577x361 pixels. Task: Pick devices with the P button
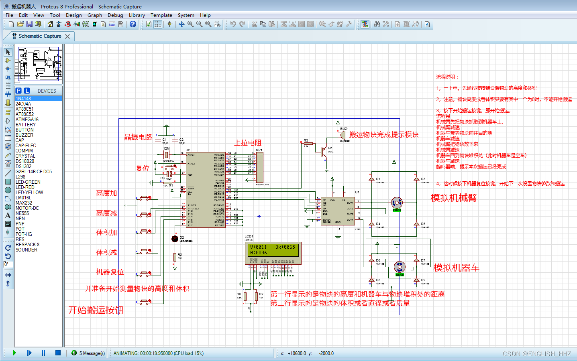pos(18,91)
